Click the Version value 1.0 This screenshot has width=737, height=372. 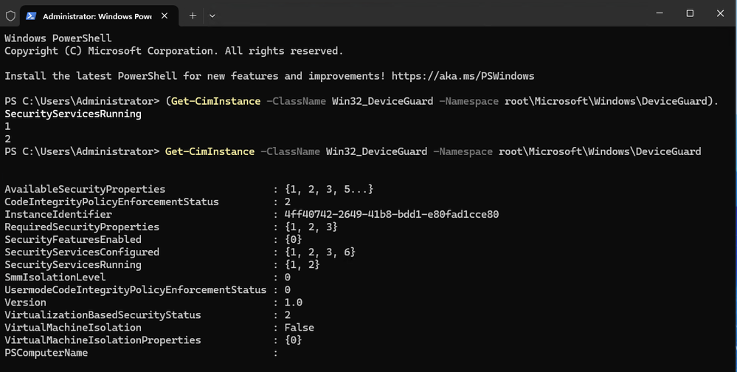tap(293, 303)
